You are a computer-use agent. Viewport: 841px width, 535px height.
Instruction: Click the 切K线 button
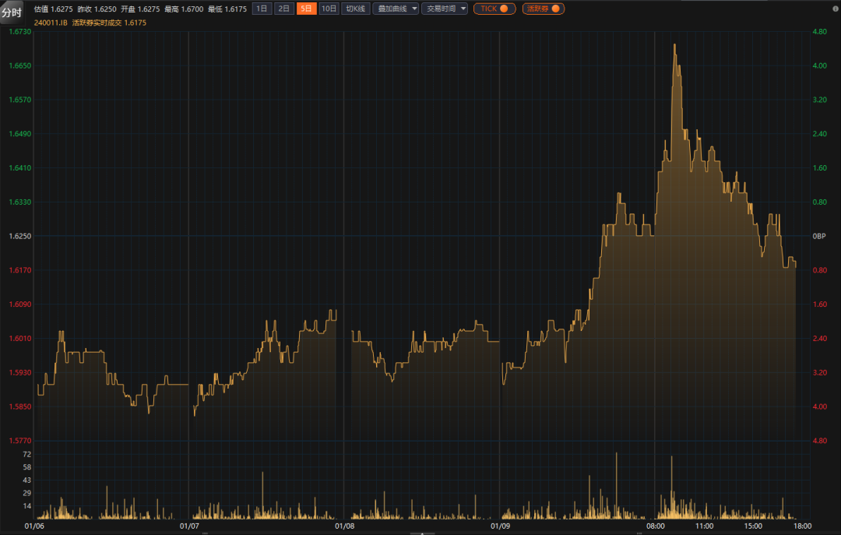click(356, 9)
